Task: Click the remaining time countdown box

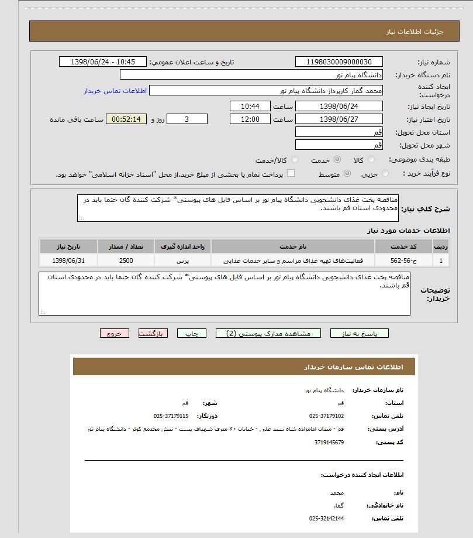Action: 127,119
